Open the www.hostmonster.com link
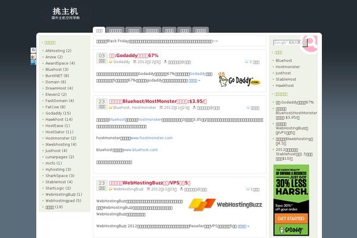This screenshot has height=238, width=357. [x=152, y=138]
